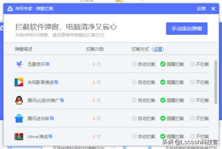The image size is (222, 149).
Task: Click the 迅雷资讯 bird app icon
Action: pyautogui.click(x=19, y=64)
